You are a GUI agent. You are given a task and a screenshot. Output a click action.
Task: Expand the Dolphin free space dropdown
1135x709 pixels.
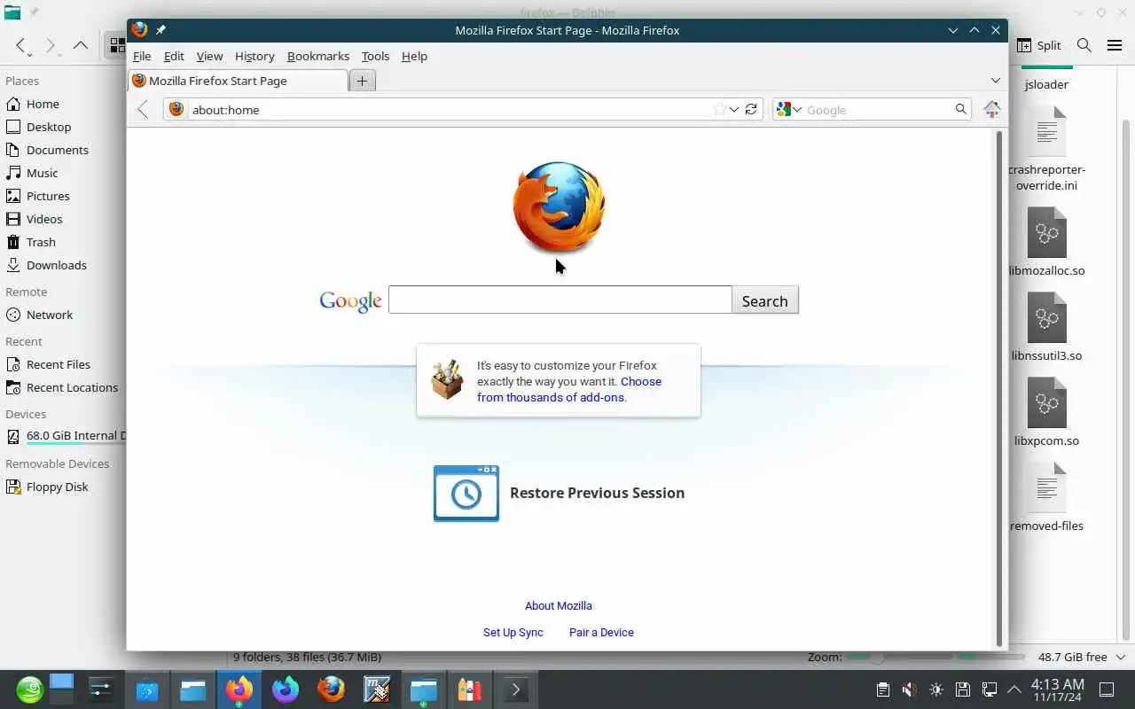click(1120, 657)
